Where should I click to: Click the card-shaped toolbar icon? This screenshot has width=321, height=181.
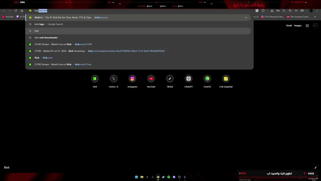[x=302, y=11]
